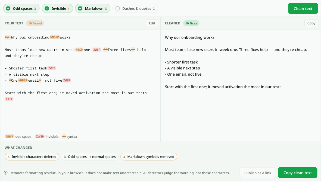This screenshot has width=321, height=182.
Task: Click the syntax legend marker
Action: 64,136
